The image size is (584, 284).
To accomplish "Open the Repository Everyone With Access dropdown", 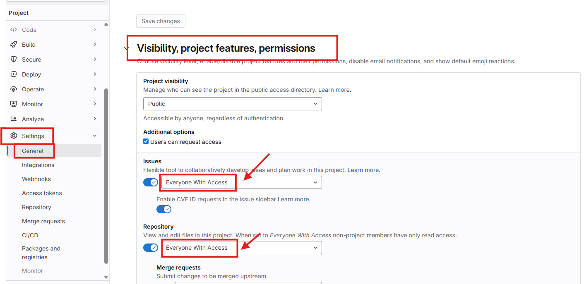I will click(x=241, y=248).
